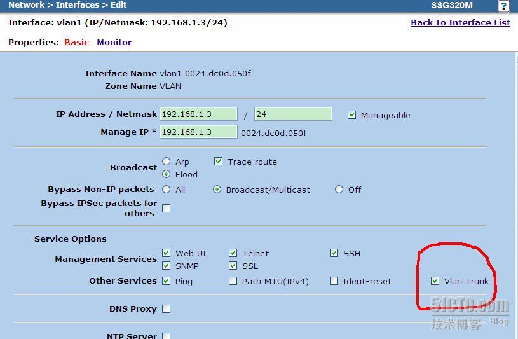Uncheck the Manageable checkbox
The image size is (518, 339).
click(x=351, y=115)
